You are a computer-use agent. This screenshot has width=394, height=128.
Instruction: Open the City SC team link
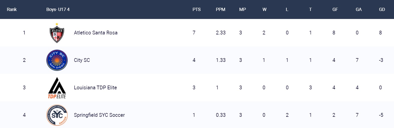pos(82,60)
